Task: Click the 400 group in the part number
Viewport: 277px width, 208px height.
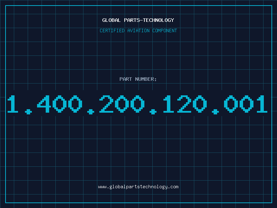Action: pyautogui.click(x=60, y=104)
